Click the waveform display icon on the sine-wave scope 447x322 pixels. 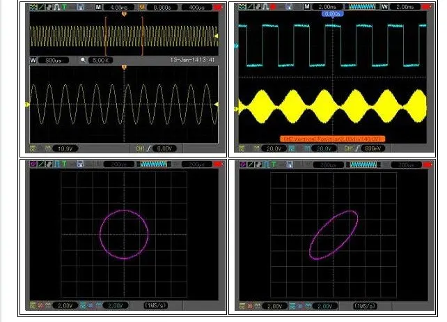pos(33,7)
